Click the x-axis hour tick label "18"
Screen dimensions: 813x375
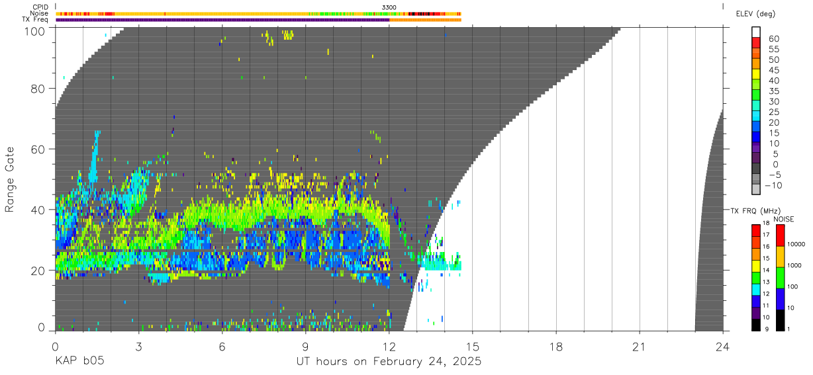[x=556, y=346]
